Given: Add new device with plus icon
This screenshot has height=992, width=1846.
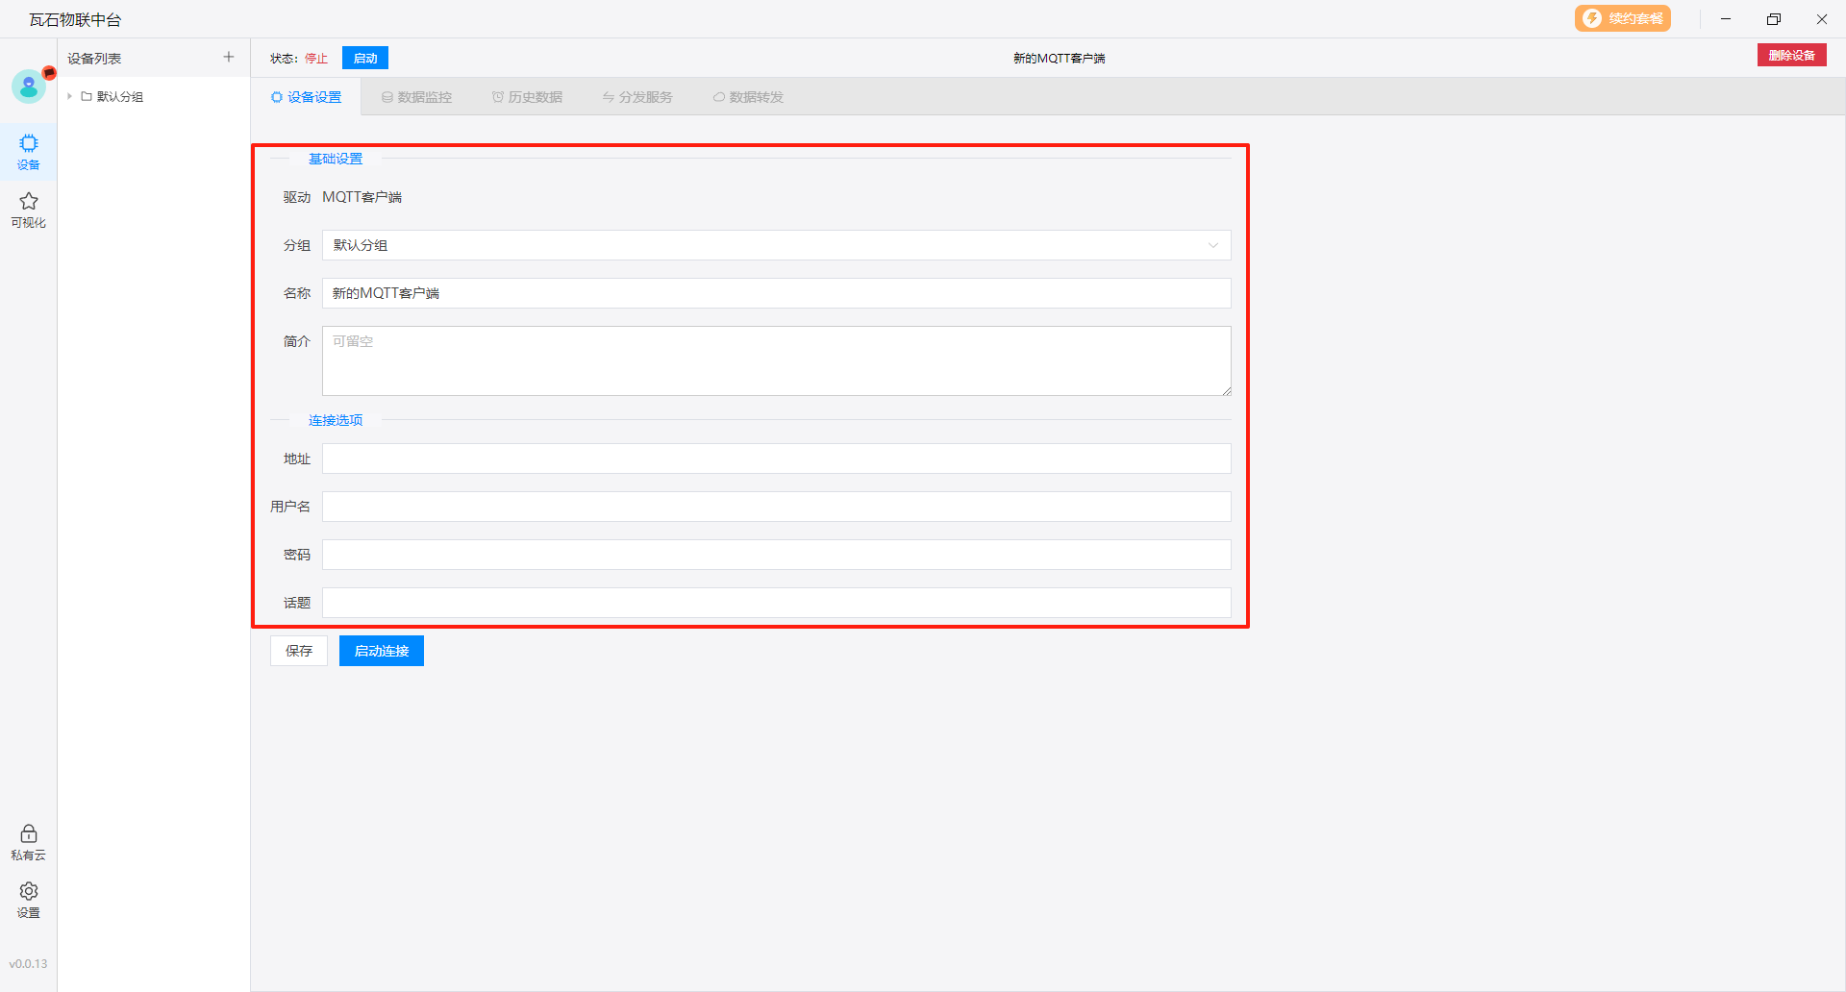Looking at the screenshot, I should click(229, 58).
